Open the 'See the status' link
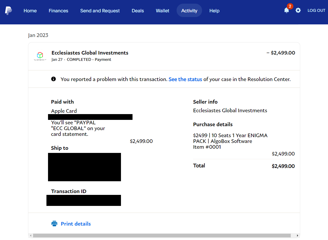The height and width of the screenshot is (240, 328). 185,79
